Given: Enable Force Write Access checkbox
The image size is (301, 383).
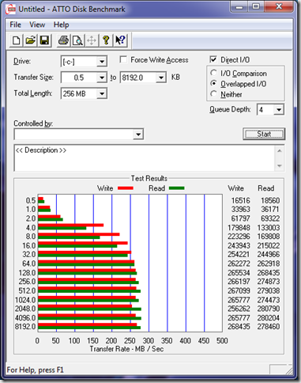Looking at the screenshot, I should pos(123,59).
